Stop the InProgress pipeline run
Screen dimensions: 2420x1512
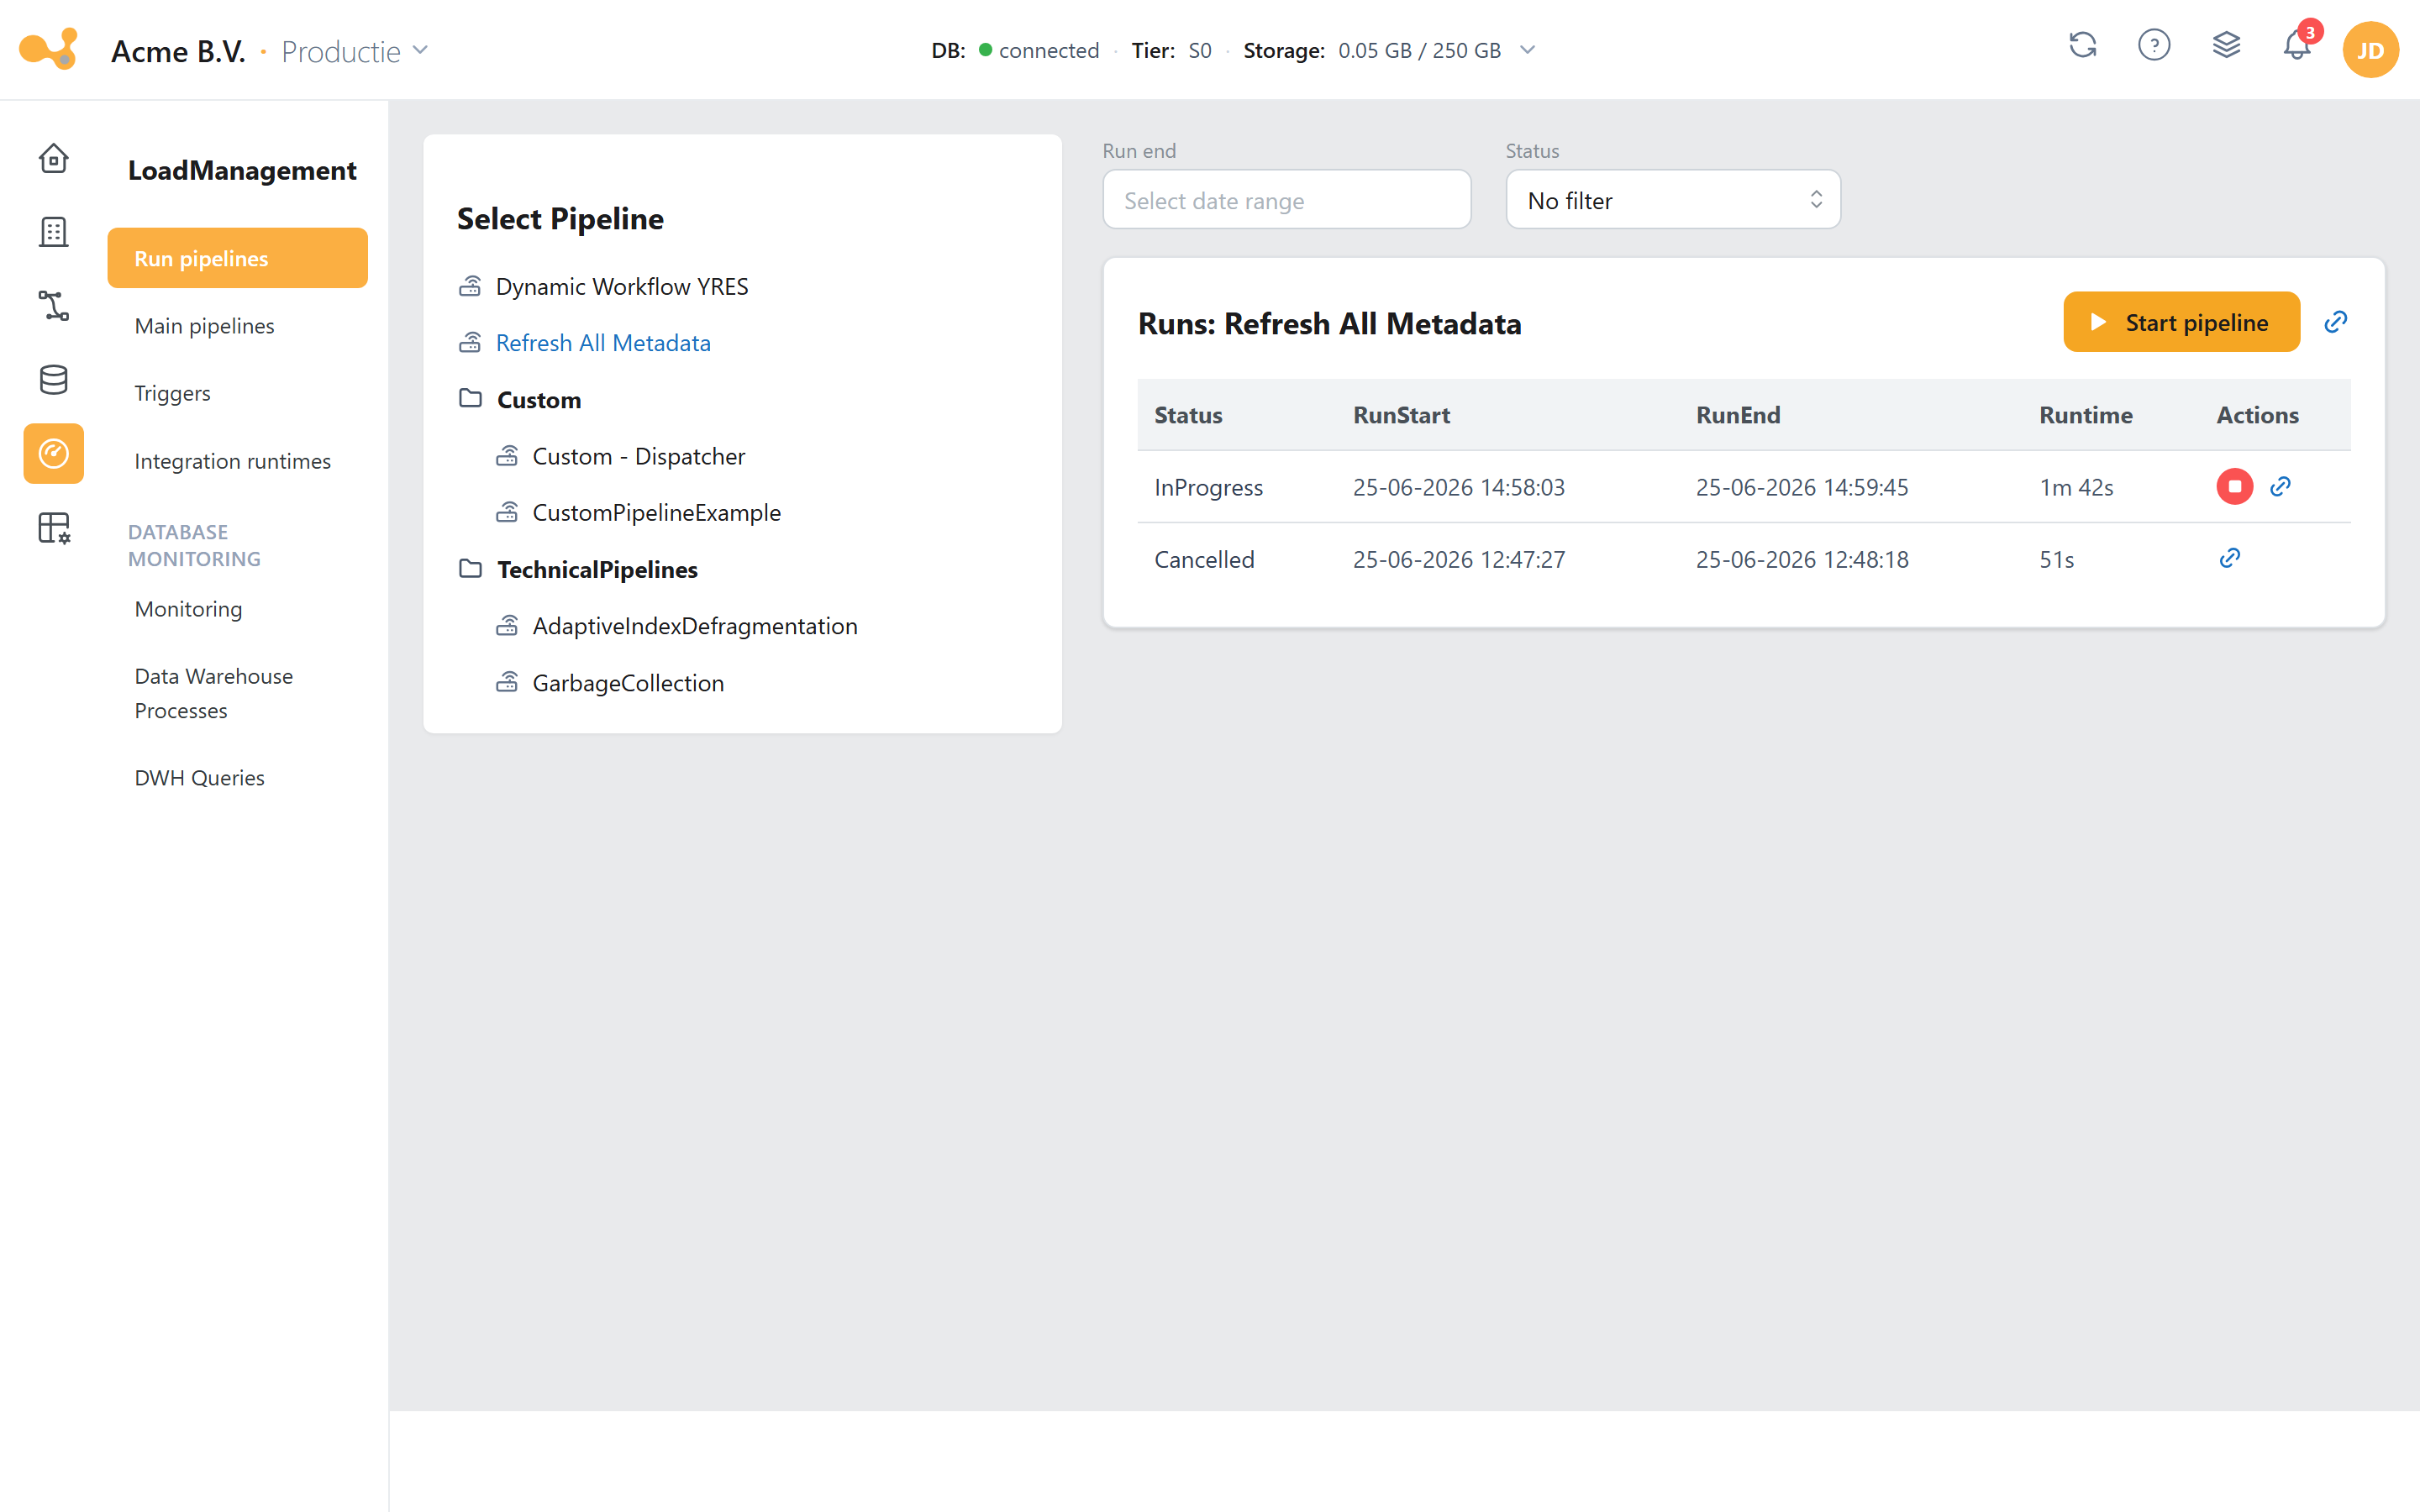(x=2234, y=487)
